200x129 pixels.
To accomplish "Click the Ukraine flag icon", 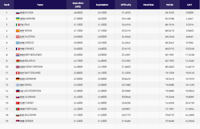I will click(17, 19).
